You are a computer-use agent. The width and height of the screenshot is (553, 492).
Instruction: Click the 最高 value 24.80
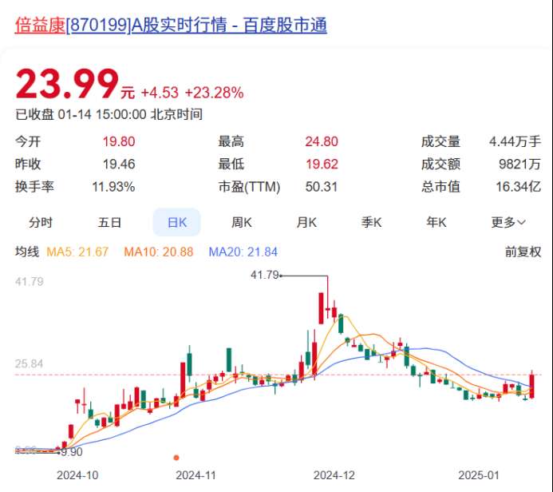tap(322, 141)
